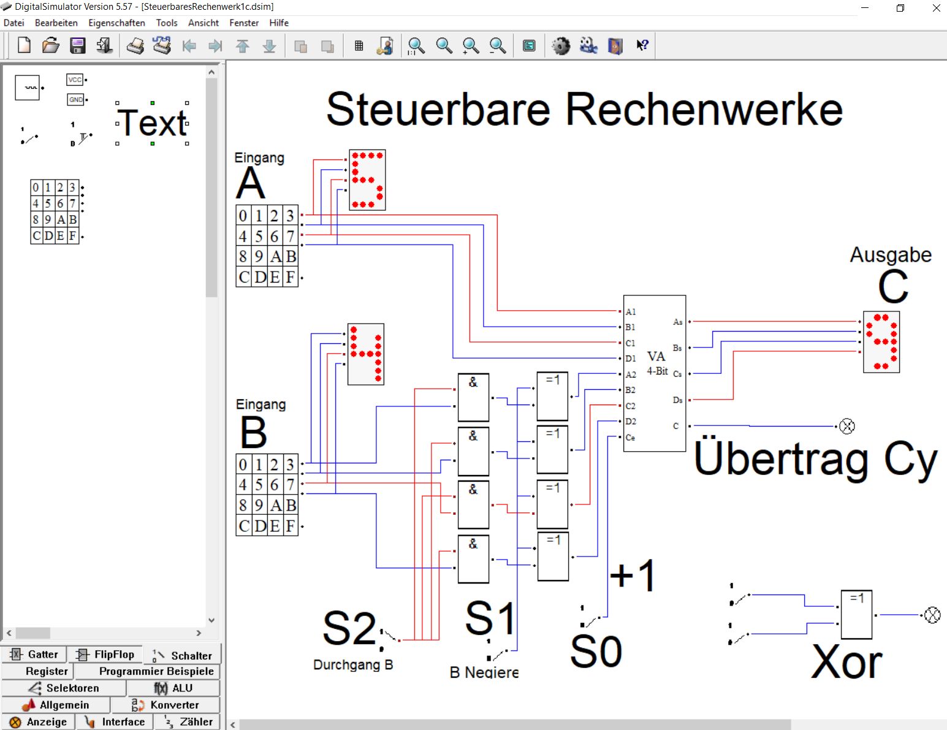Click the palette's vertical scrollbar down arrow
The image size is (947, 730).
point(211,620)
